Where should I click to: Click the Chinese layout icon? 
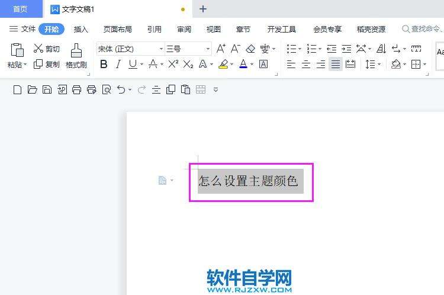pos(361,49)
